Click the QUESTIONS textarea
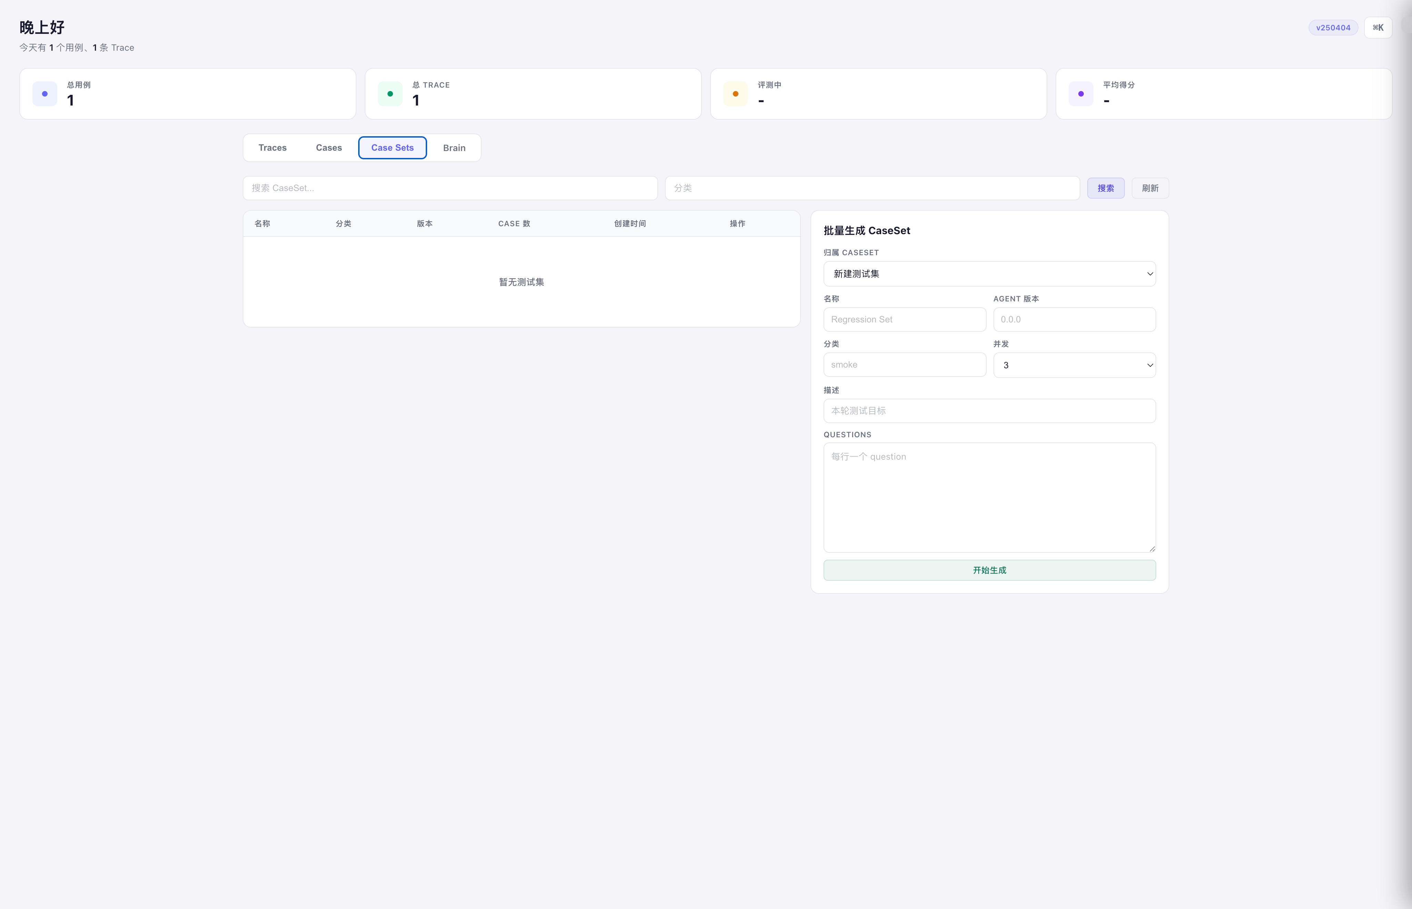Viewport: 1412px width, 909px height. pyautogui.click(x=989, y=498)
